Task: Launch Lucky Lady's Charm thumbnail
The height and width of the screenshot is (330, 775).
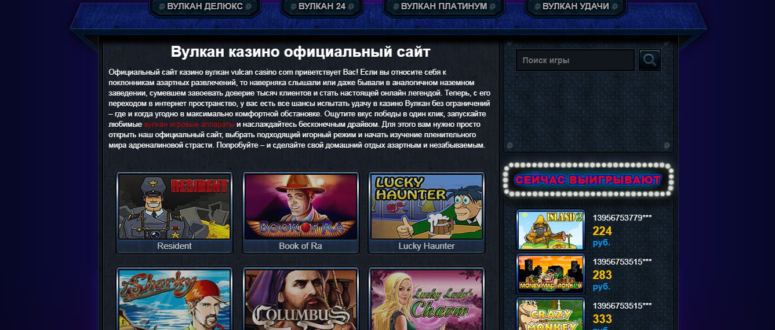Action: tap(427, 299)
